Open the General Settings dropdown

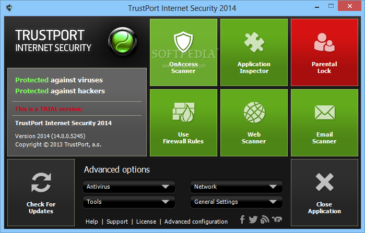[237, 202]
